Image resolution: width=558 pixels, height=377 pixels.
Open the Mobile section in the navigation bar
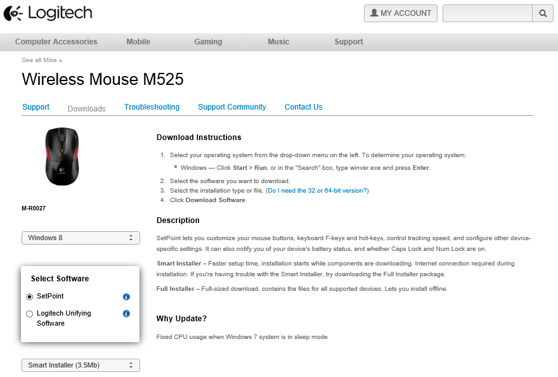(x=138, y=41)
